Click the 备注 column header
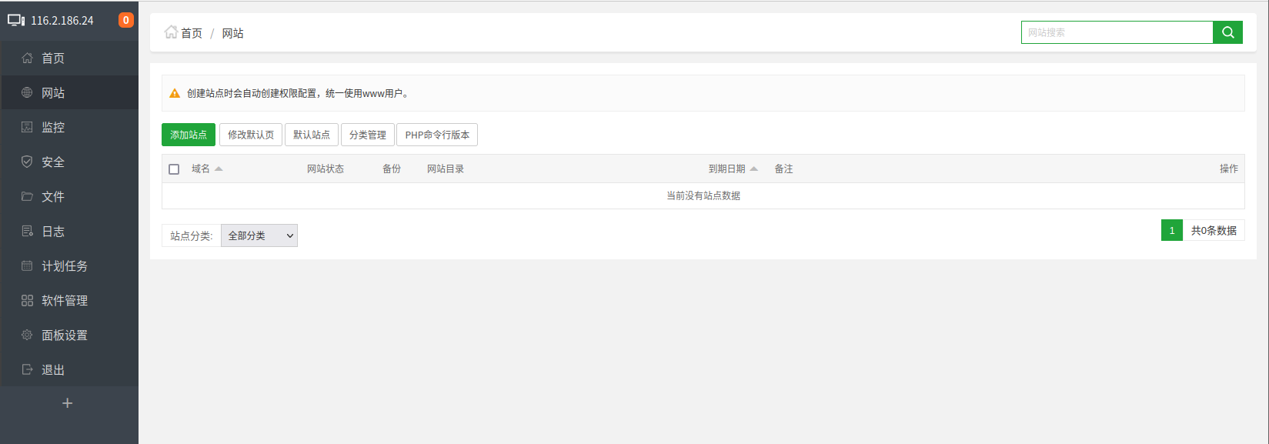 click(783, 169)
